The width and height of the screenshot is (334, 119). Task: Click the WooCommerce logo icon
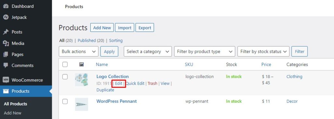[6, 80]
